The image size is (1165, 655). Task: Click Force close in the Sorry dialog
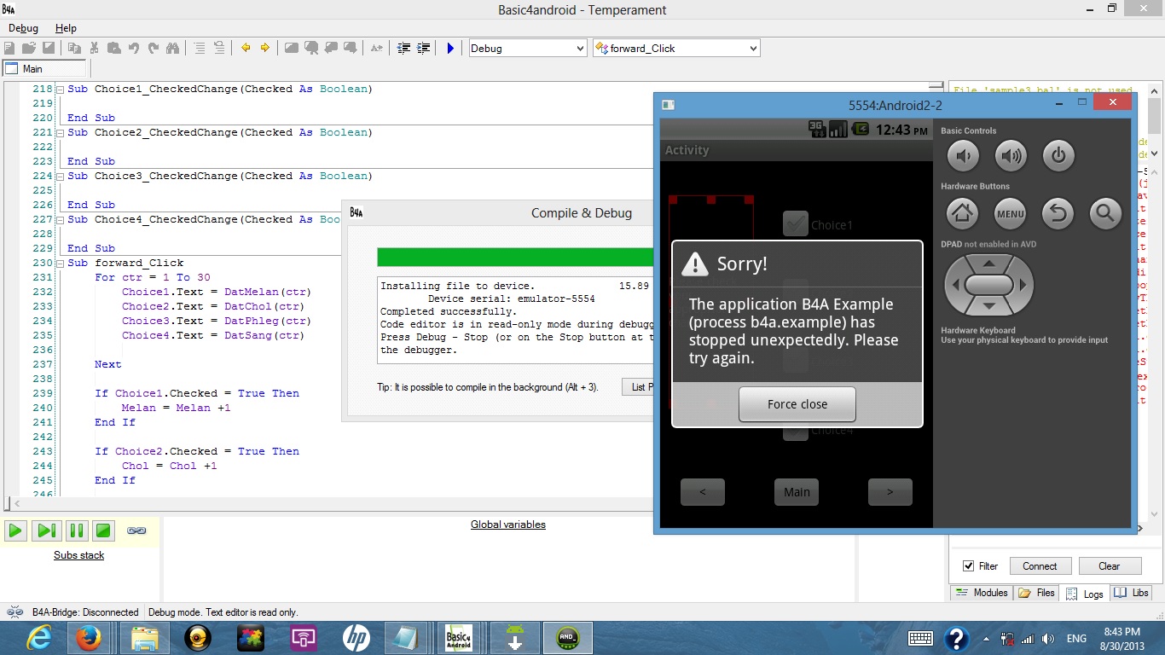(797, 404)
